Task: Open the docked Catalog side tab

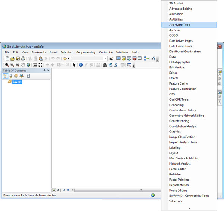Action: click(x=220, y=77)
